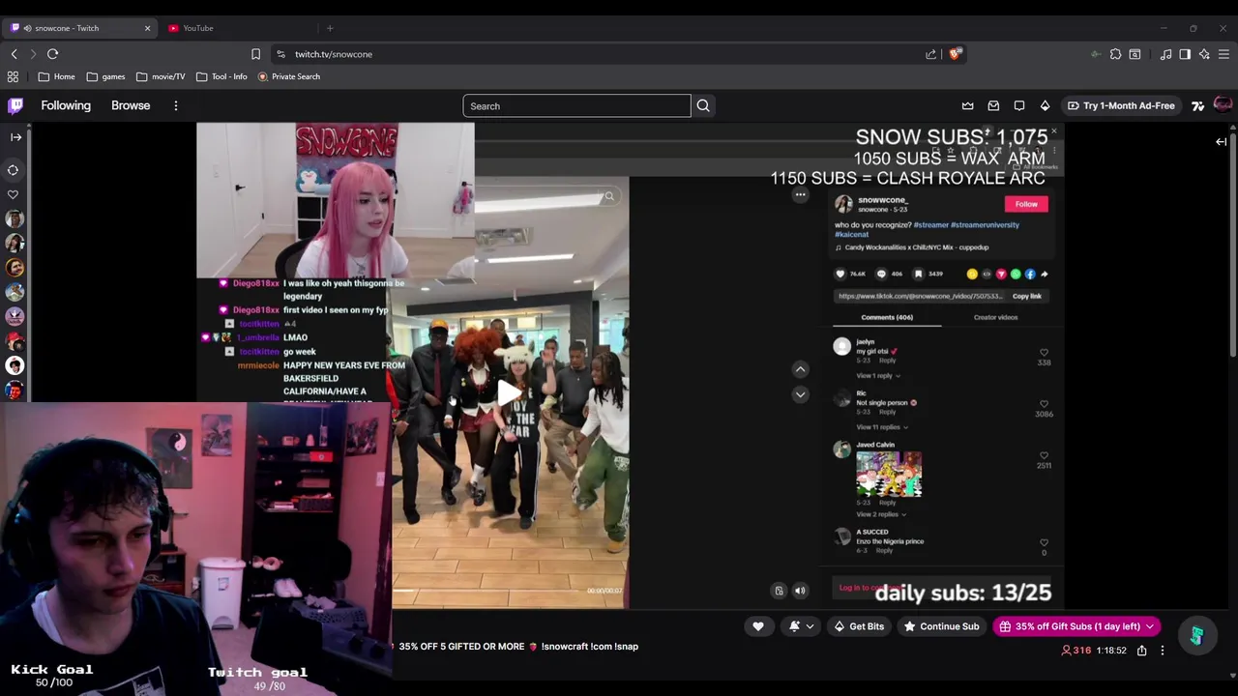Image resolution: width=1238 pixels, height=696 pixels.
Task: Go to the Following page
Action: 66,105
